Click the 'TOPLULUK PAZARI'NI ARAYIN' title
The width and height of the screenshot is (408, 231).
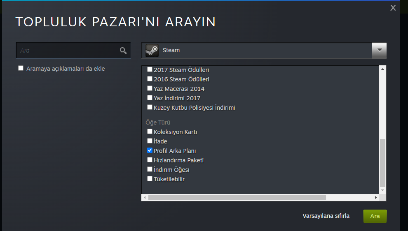point(115,22)
